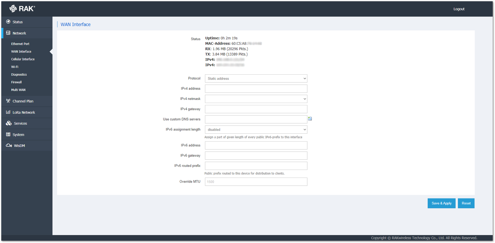Click the System server icon
495x243 pixels.
[8, 134]
